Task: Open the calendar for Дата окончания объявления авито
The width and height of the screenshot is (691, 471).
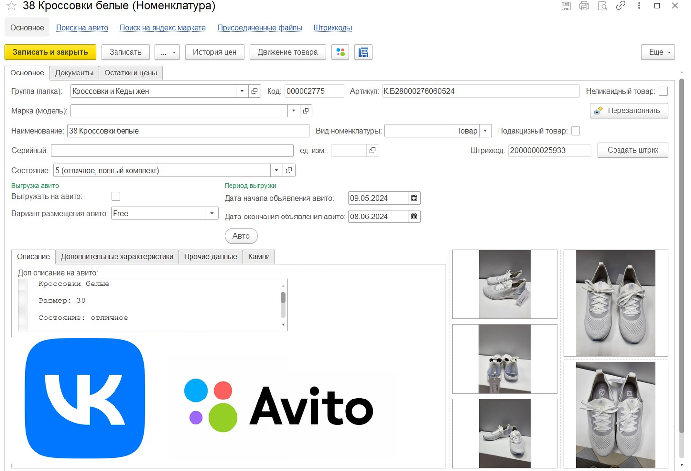Action: pyautogui.click(x=414, y=217)
